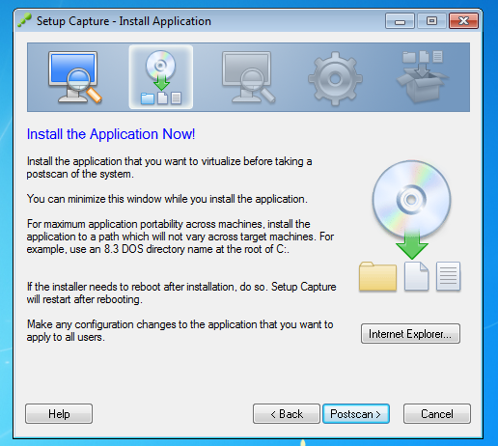Open the Internet Explorer... button
The width and height of the screenshot is (498, 446).
click(x=410, y=334)
